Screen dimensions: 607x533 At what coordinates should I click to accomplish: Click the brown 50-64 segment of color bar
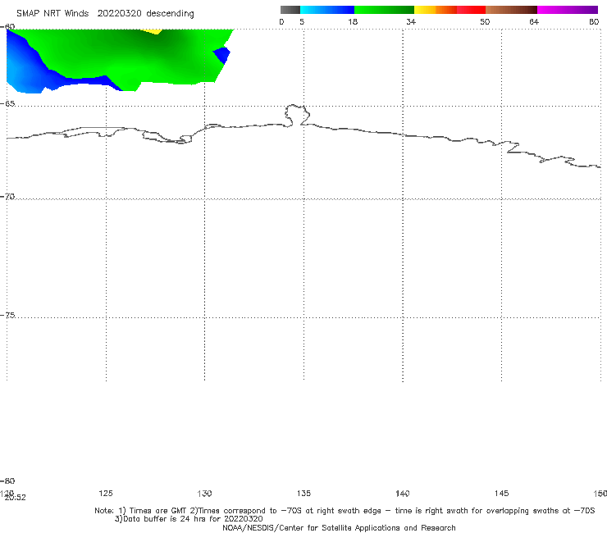(x=511, y=10)
